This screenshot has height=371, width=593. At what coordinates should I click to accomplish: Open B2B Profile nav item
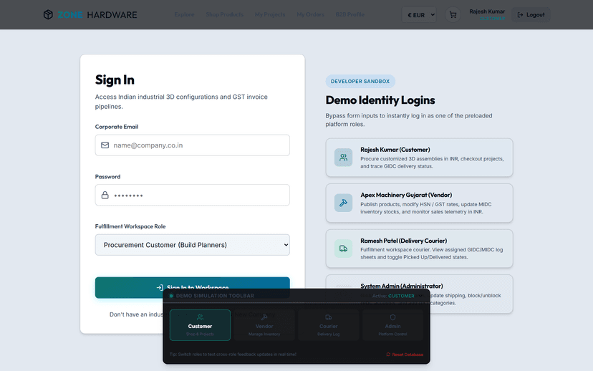pos(349,14)
